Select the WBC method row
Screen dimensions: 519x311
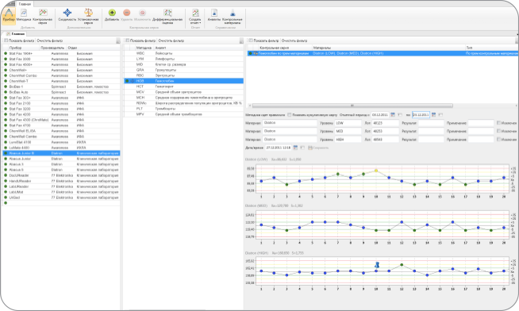point(183,53)
